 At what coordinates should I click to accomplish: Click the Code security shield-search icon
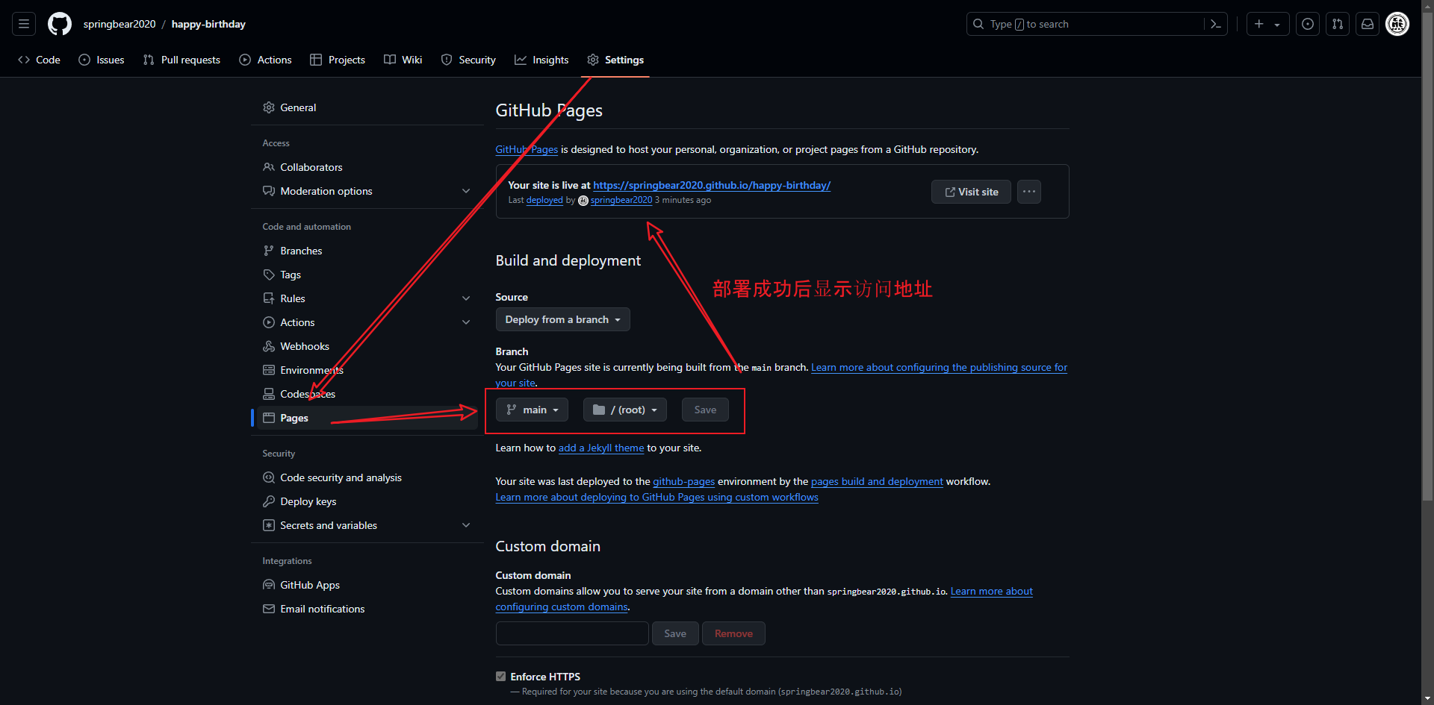tap(269, 477)
